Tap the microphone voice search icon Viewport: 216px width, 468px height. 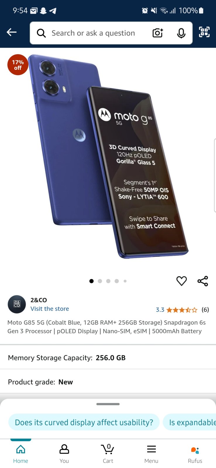click(x=181, y=33)
